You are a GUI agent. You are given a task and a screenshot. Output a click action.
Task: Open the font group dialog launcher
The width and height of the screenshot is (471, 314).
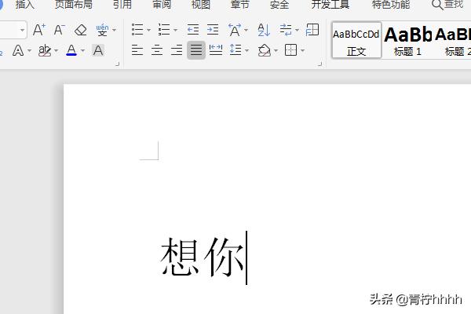coord(118,64)
